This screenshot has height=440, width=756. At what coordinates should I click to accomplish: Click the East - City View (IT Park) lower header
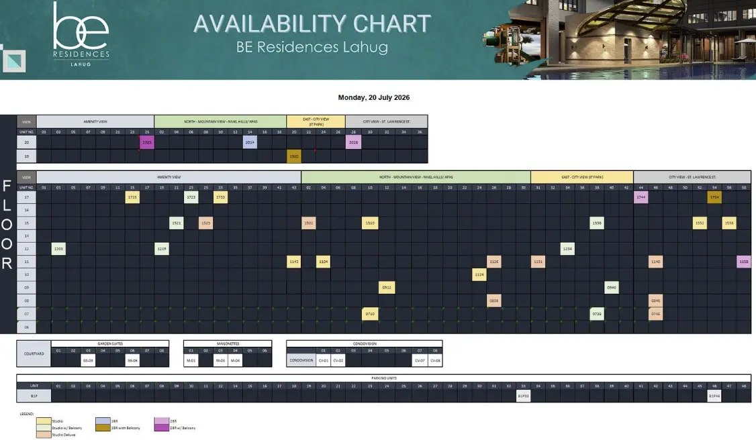[x=582, y=177]
